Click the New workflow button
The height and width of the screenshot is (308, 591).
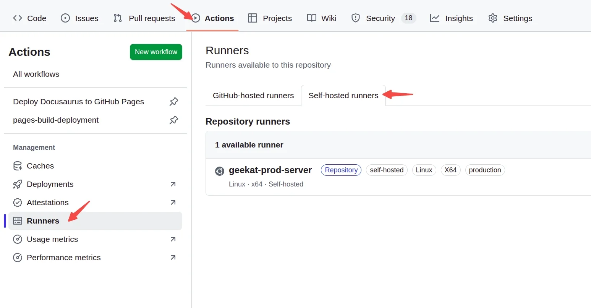(x=156, y=52)
